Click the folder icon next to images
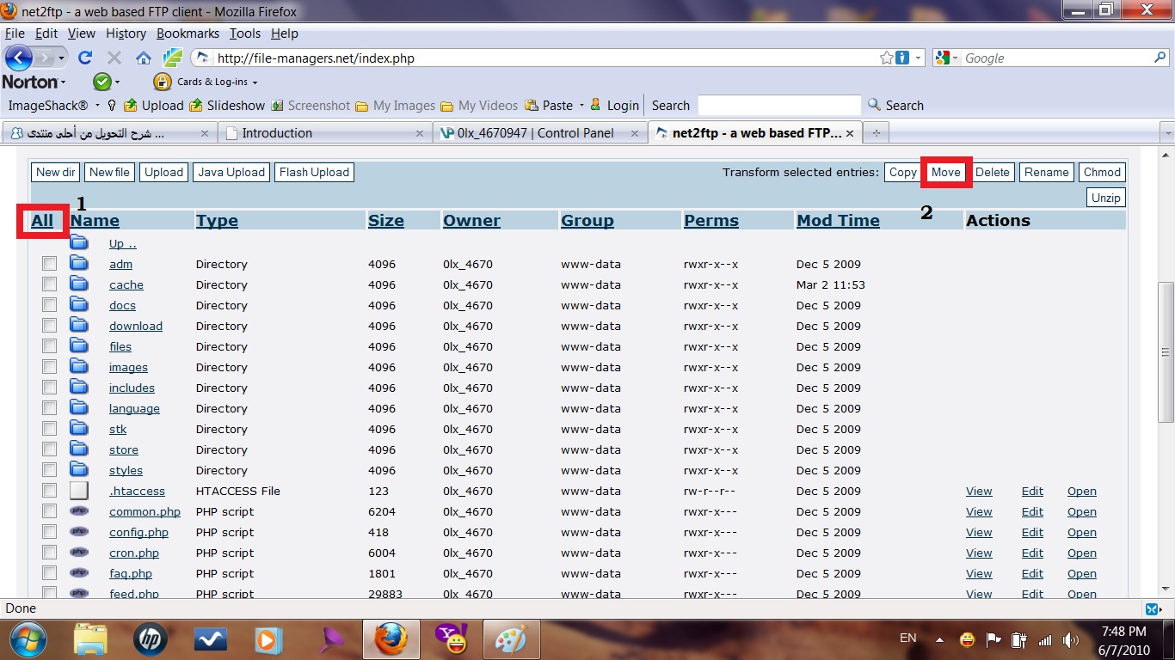This screenshot has width=1175, height=660. 79,367
